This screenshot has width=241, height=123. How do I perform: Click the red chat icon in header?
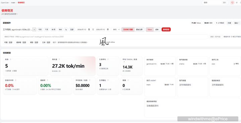point(232,3)
